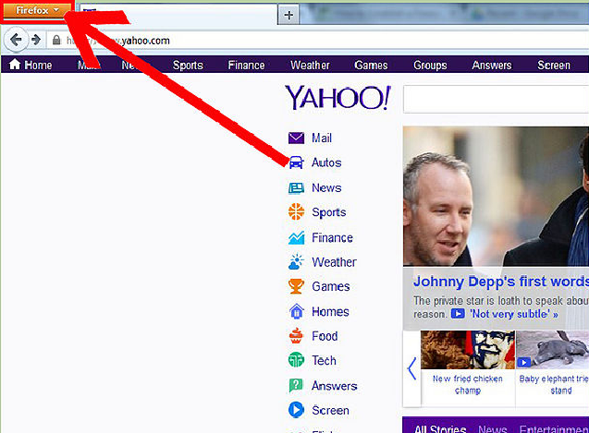Open Finance in the purple navigation bar

coord(246,66)
